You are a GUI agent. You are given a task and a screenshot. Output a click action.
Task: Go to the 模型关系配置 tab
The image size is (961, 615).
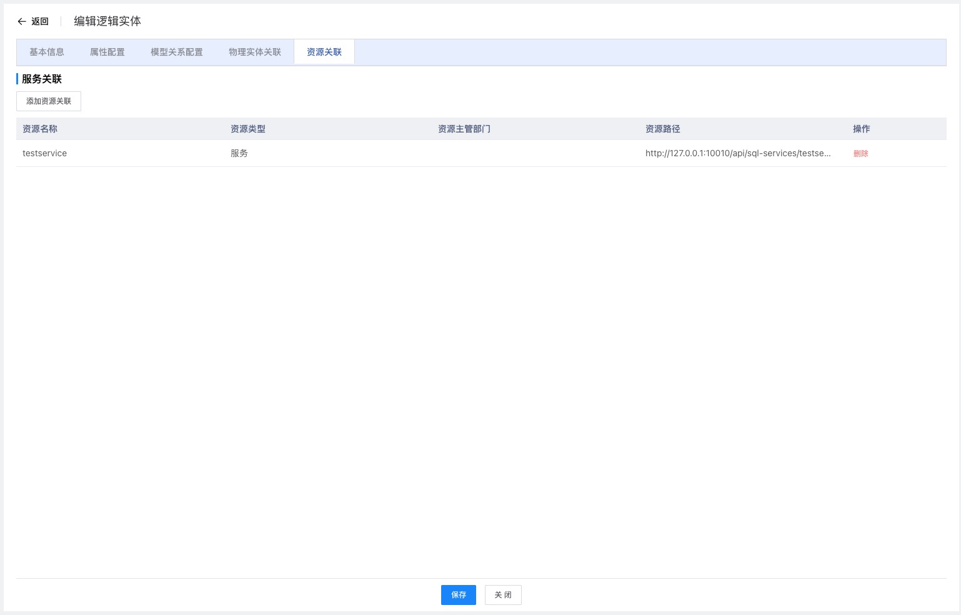pos(177,52)
